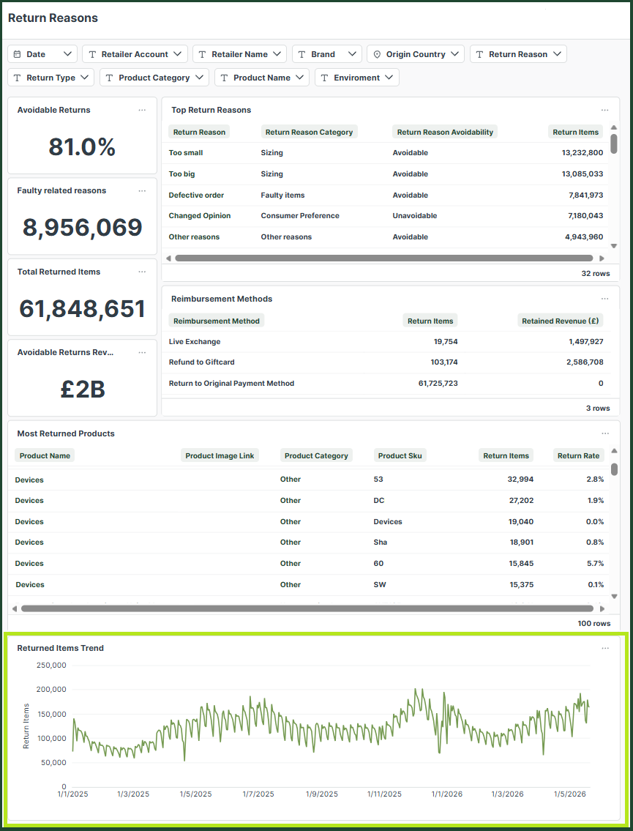This screenshot has width=633, height=831.
Task: Open the Return Reason filter
Action: [x=518, y=54]
